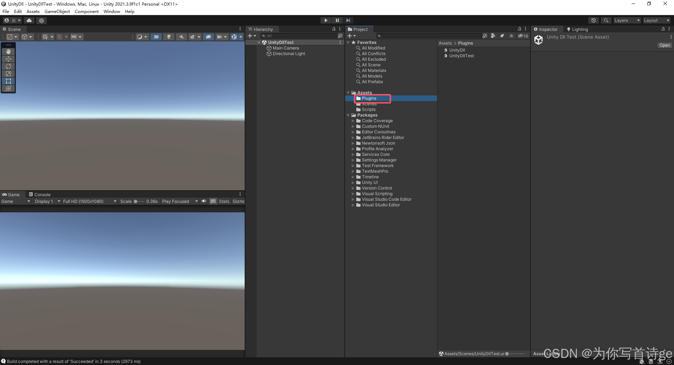
Task: Click the tool handle rotation icon
Action: click(27, 37)
